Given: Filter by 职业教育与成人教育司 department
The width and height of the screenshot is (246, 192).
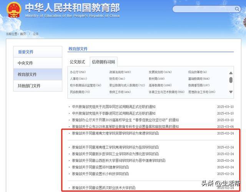Looking at the screenshot, I should (127, 85).
